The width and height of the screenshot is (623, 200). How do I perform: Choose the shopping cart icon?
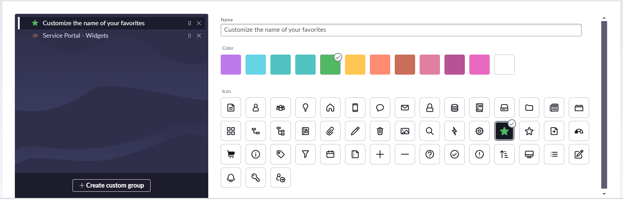(x=231, y=154)
